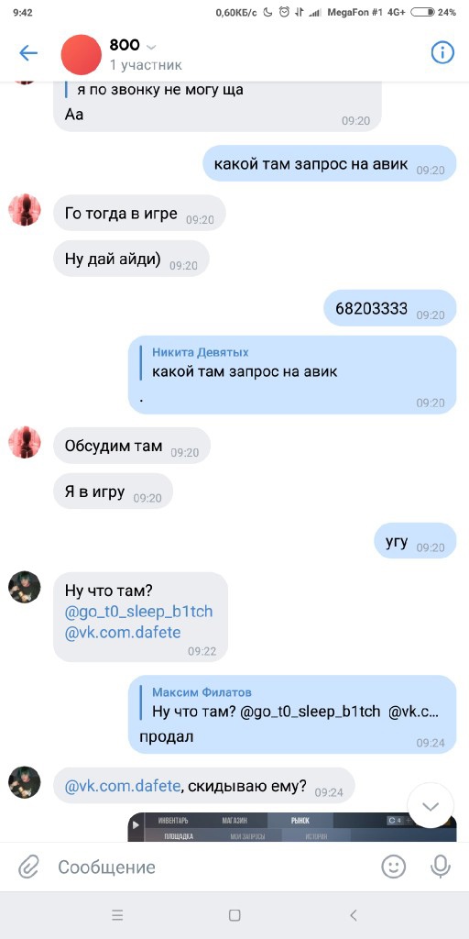Tap sender avatar beside Го тогда в игре
The image size is (469, 939).
point(25,210)
